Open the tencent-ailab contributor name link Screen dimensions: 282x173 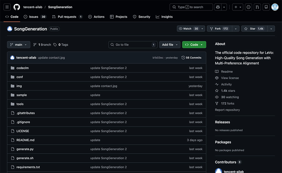pyautogui.click(x=233, y=171)
